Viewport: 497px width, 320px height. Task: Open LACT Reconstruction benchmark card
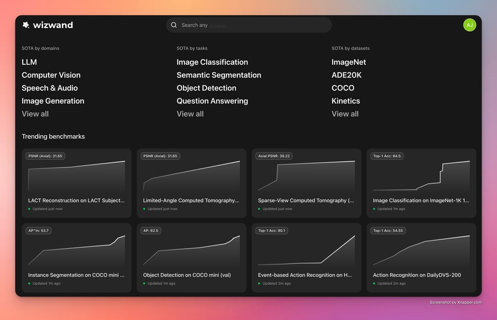[x=76, y=183]
